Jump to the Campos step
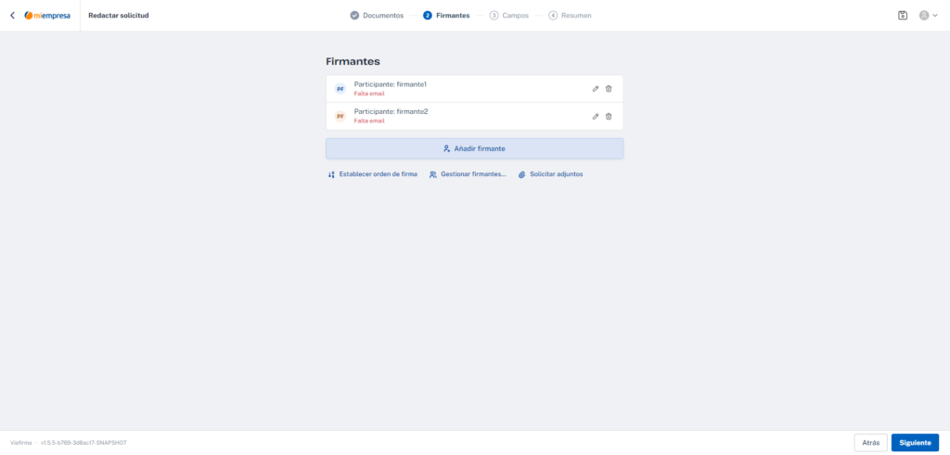This screenshot has width=950, height=455. pos(509,15)
